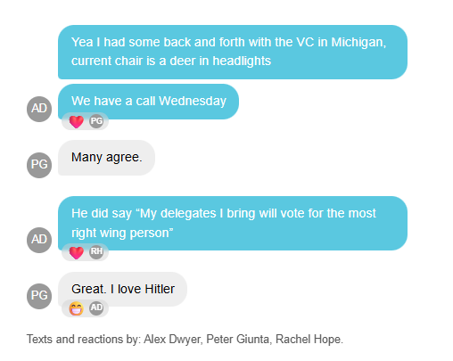Image resolution: width=453 pixels, height=361 pixels.
Task: Tap the heart reaction under the delegates quote message
Action: point(76,252)
